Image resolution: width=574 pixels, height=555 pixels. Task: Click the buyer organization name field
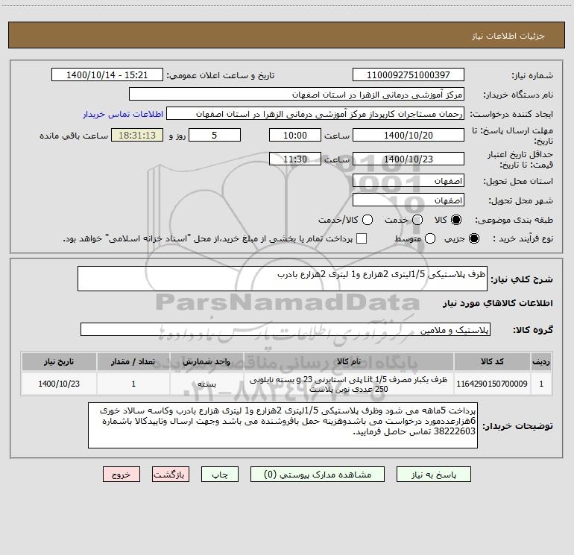pyautogui.click(x=297, y=95)
